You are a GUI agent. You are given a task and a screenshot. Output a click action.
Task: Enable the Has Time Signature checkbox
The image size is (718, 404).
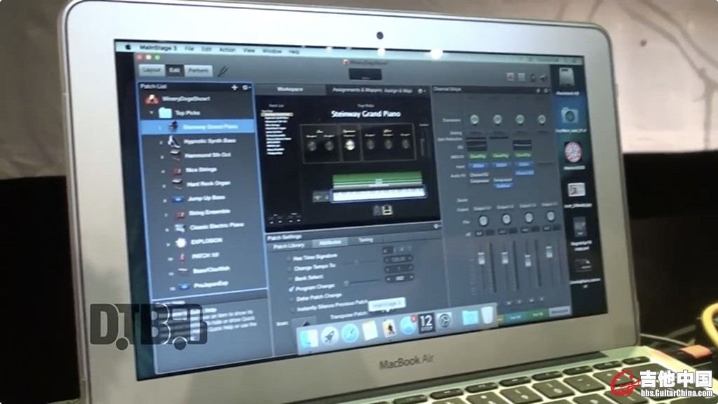click(289, 259)
